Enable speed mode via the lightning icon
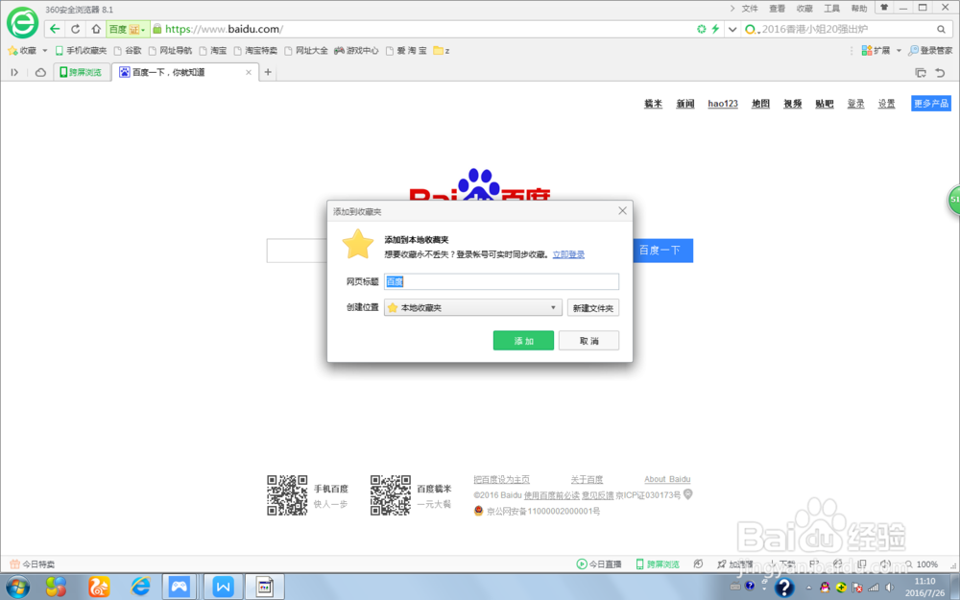The image size is (960, 600). pos(713,29)
